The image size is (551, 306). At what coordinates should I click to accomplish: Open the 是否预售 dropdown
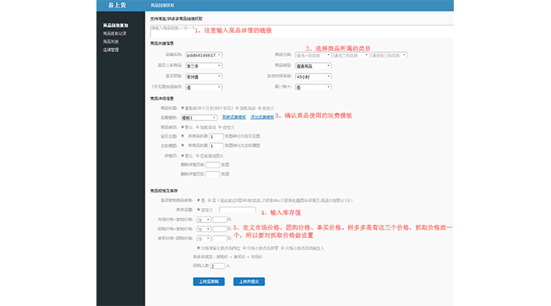[x=204, y=76]
